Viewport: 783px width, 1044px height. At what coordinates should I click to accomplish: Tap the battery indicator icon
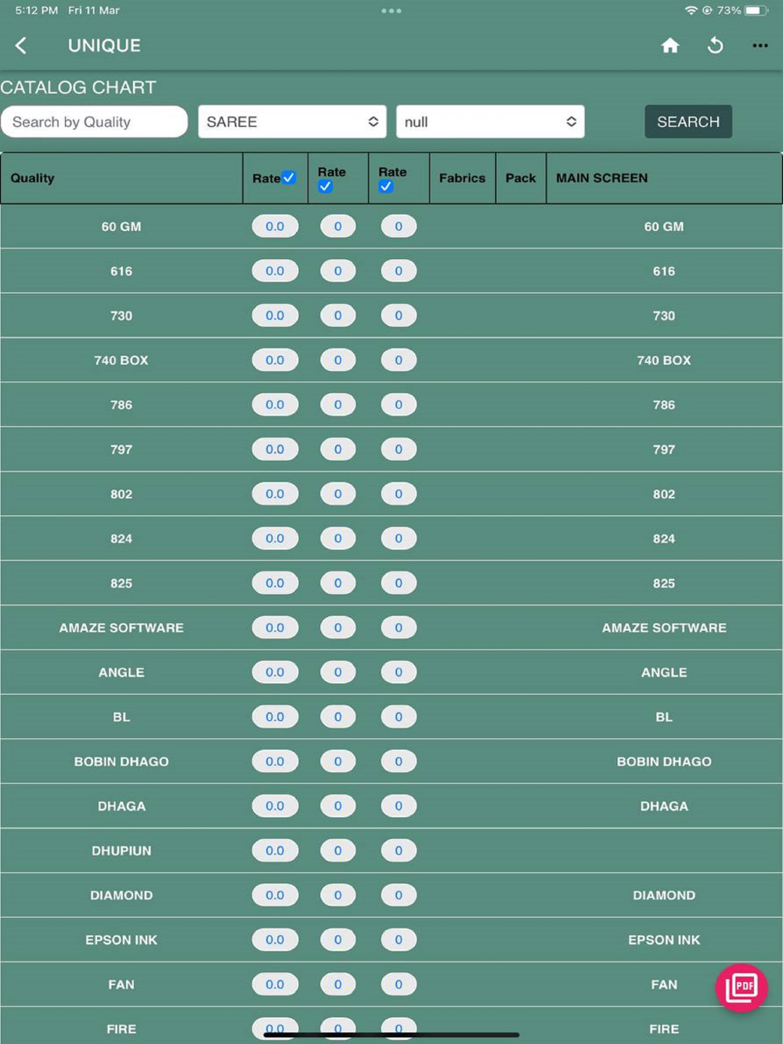coord(756,10)
